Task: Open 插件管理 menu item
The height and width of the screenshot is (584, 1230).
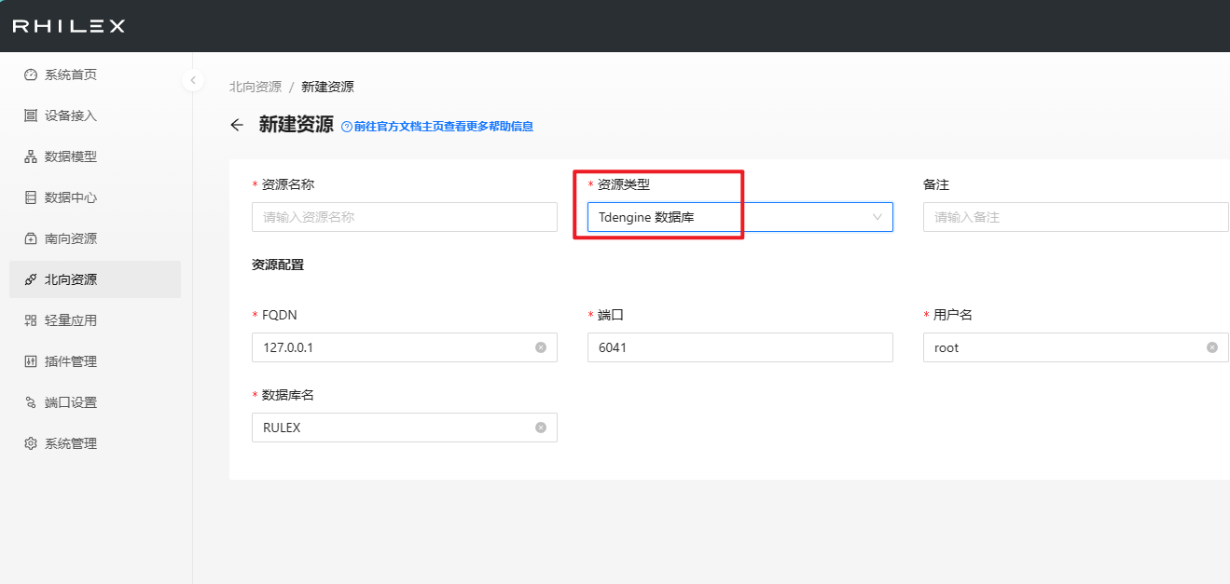Action: (x=95, y=361)
